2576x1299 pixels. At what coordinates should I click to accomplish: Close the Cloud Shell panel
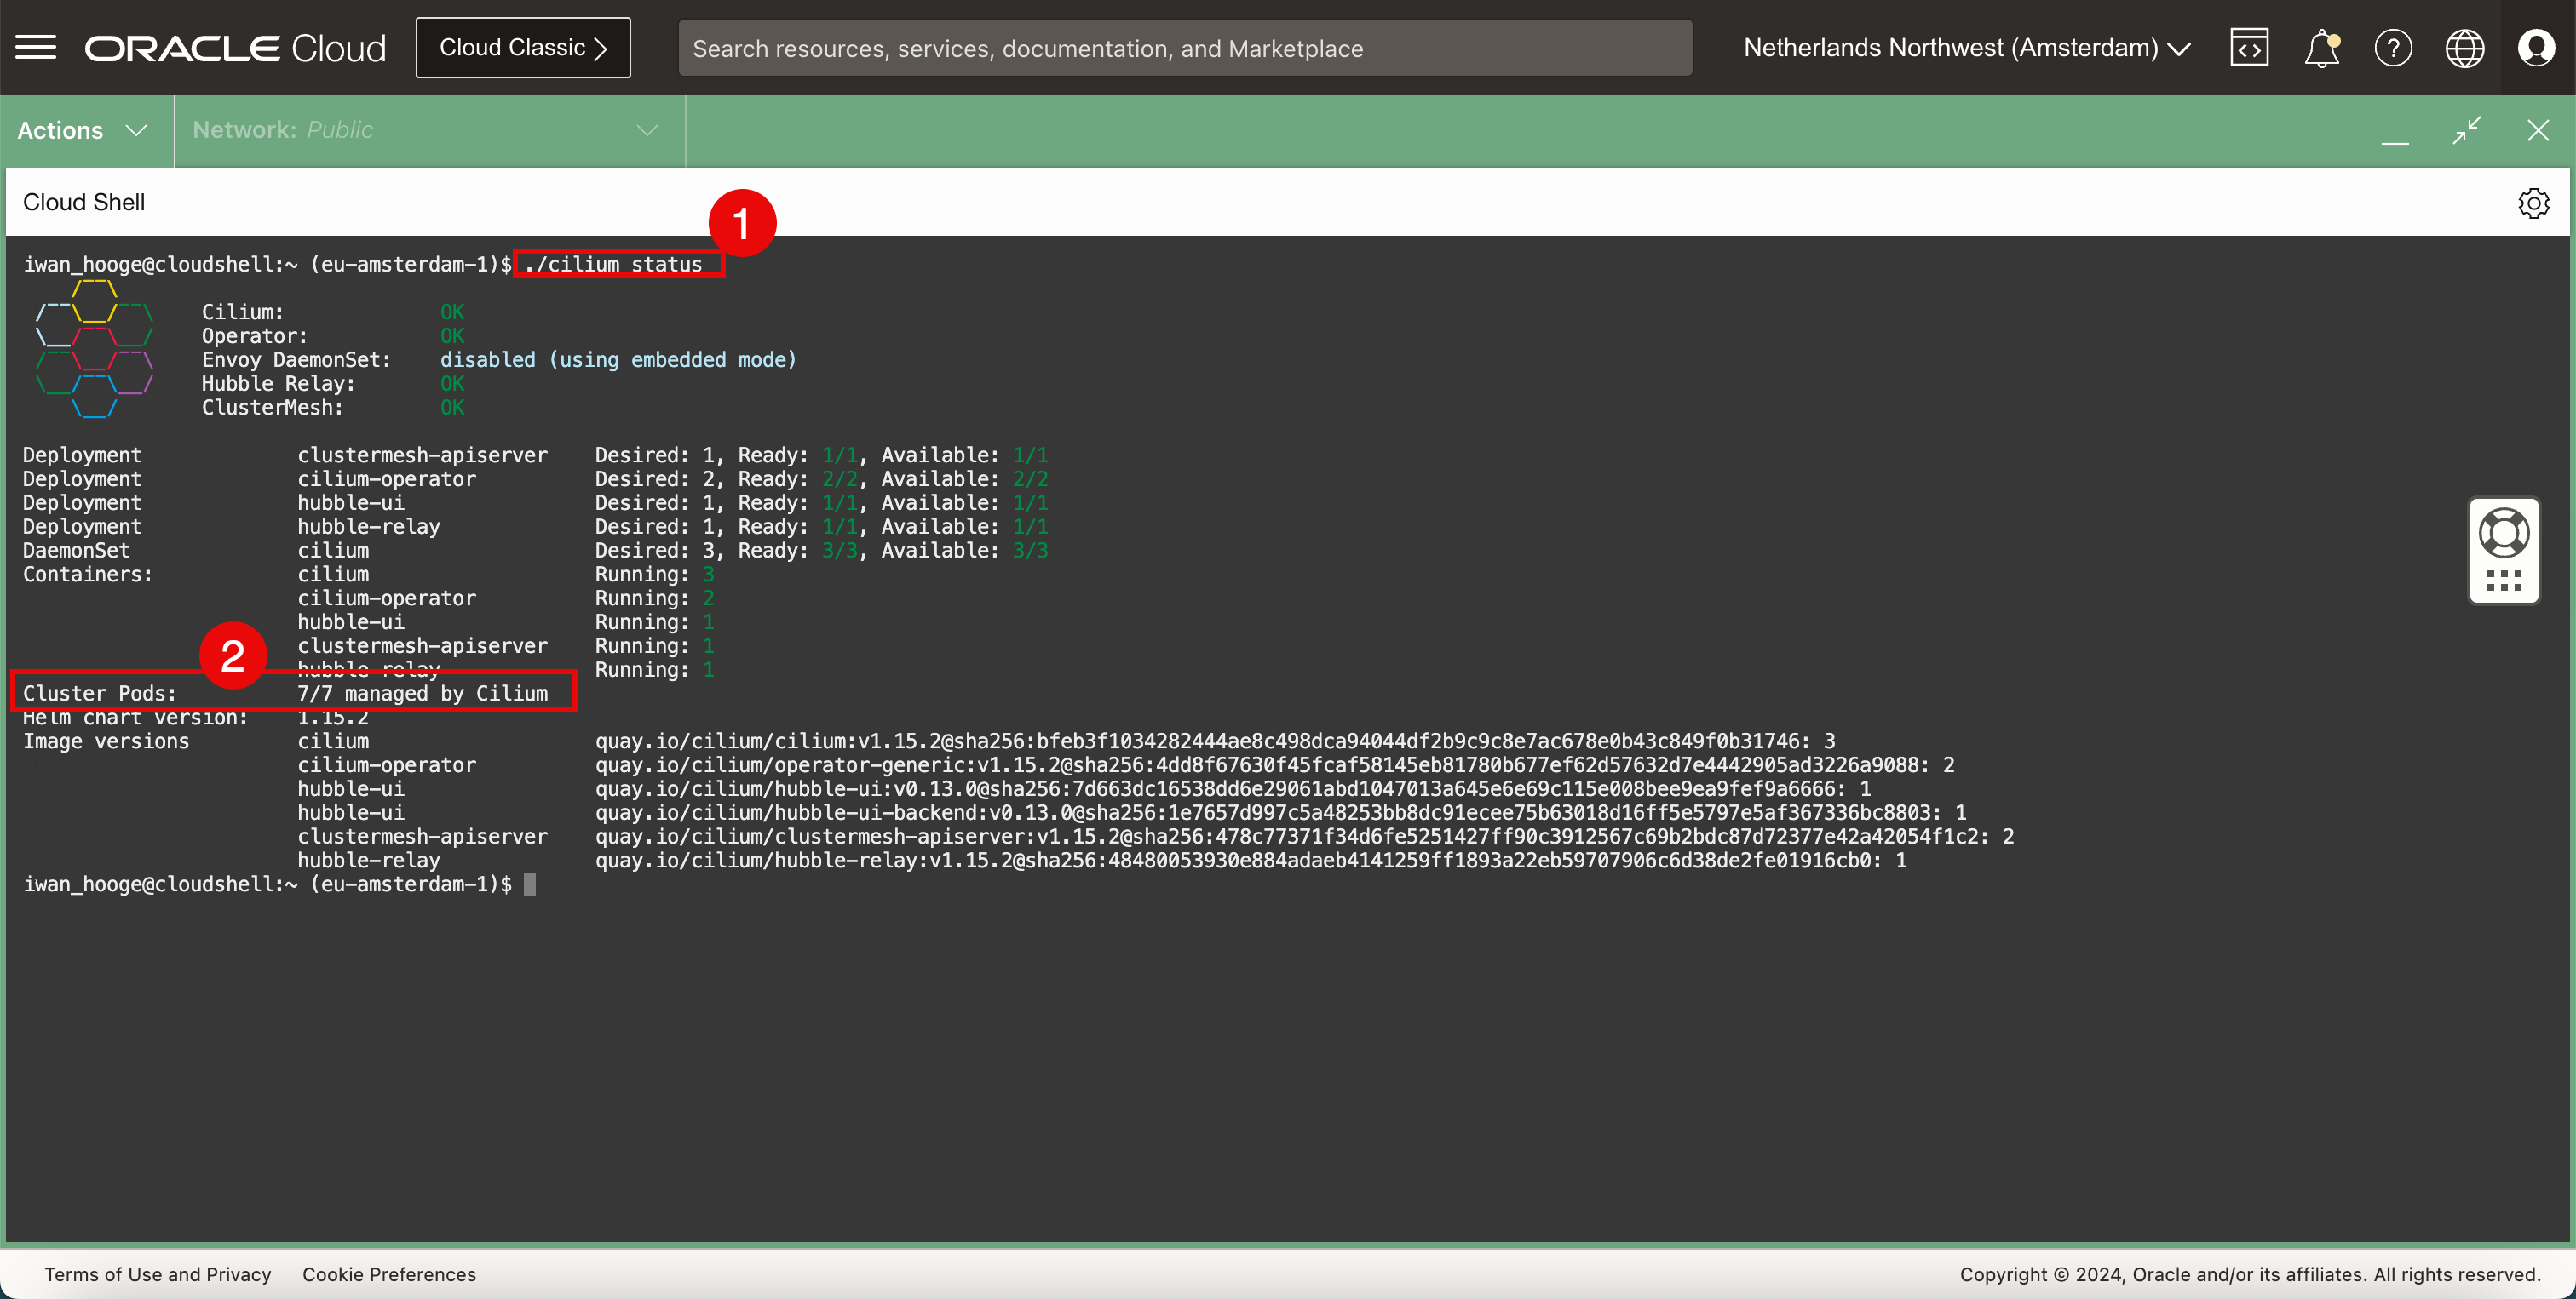2538,130
